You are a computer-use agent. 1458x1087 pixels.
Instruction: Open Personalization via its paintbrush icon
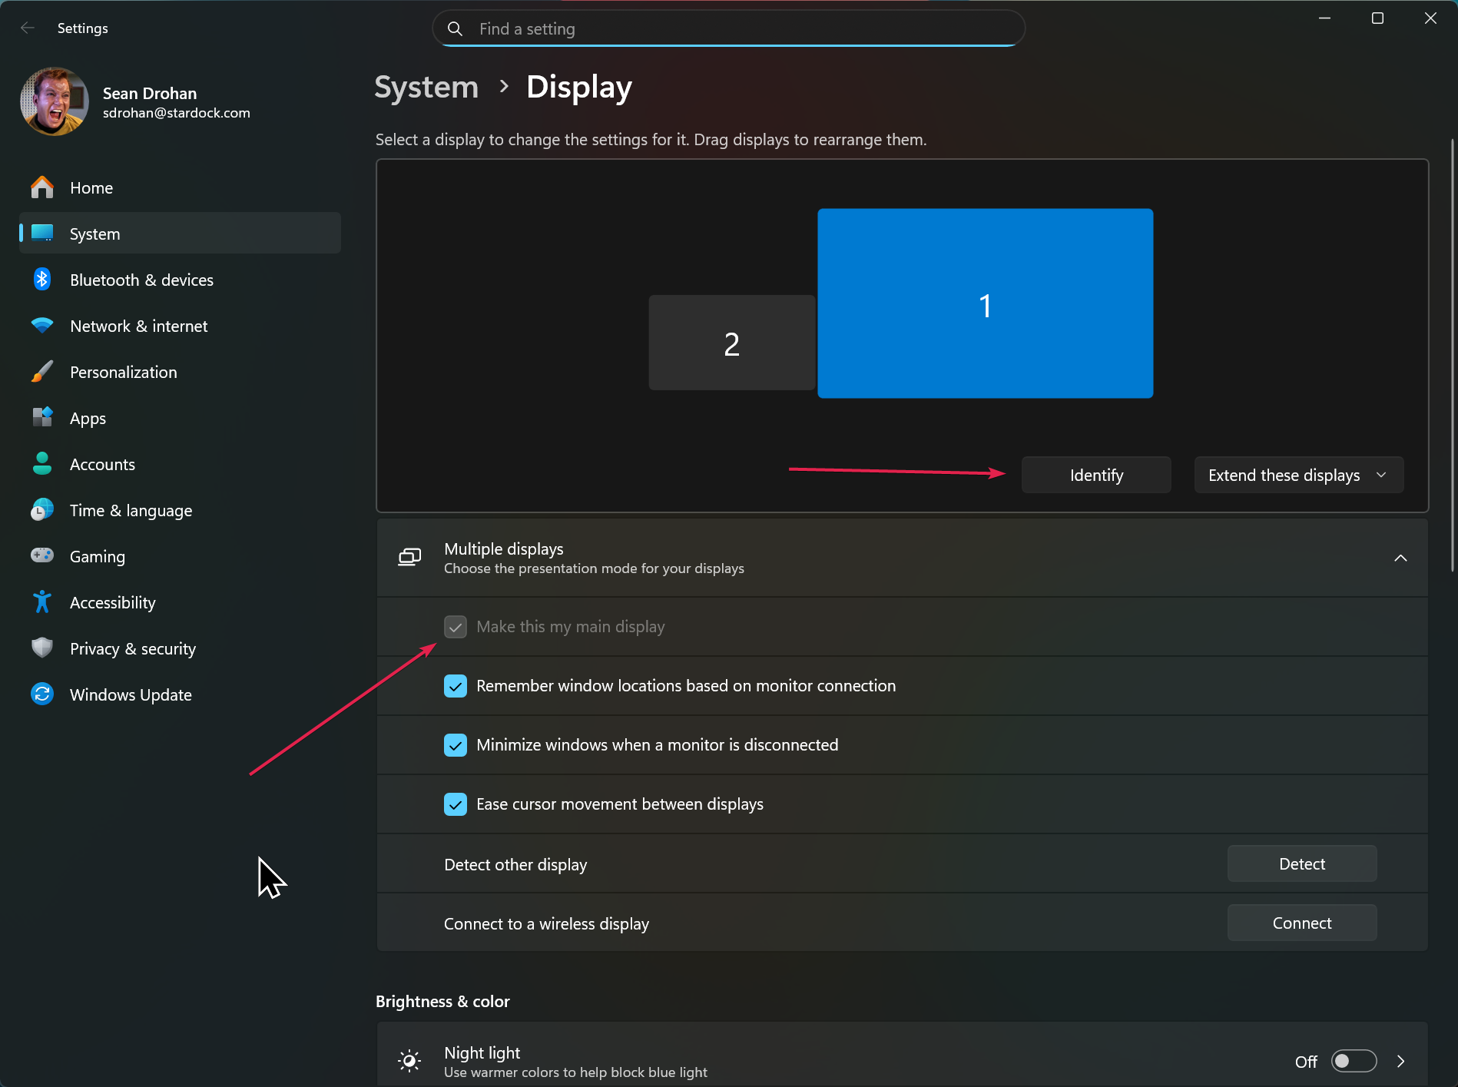(x=42, y=372)
